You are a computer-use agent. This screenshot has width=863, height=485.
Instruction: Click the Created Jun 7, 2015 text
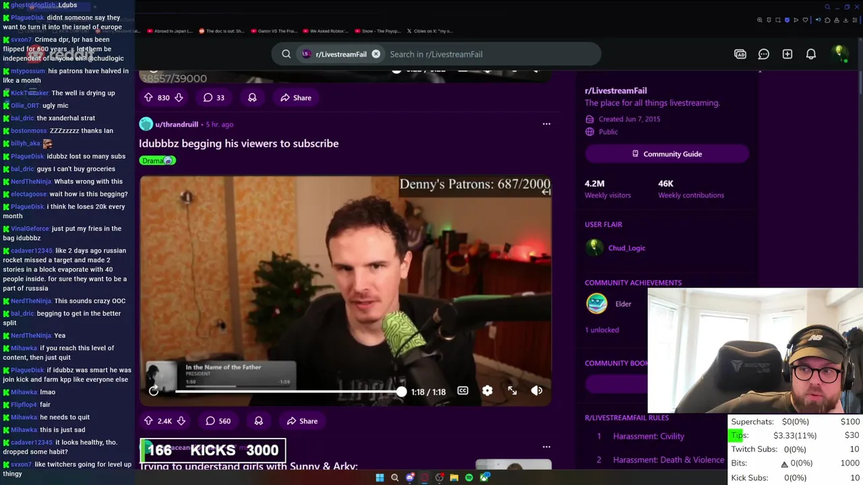[x=629, y=119]
